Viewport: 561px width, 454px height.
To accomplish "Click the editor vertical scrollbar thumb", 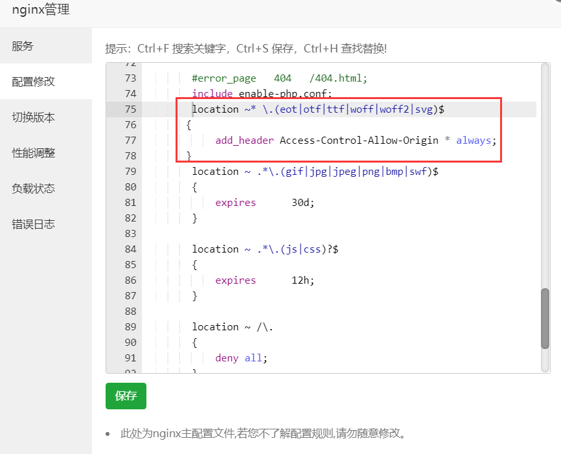I will point(545,318).
